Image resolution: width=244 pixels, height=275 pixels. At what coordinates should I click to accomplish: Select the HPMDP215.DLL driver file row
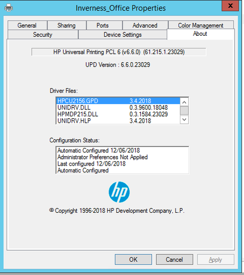(118, 114)
